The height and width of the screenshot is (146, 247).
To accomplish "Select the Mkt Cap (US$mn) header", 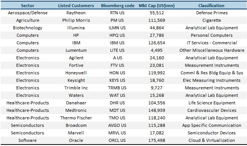I will [x=156, y=6].
